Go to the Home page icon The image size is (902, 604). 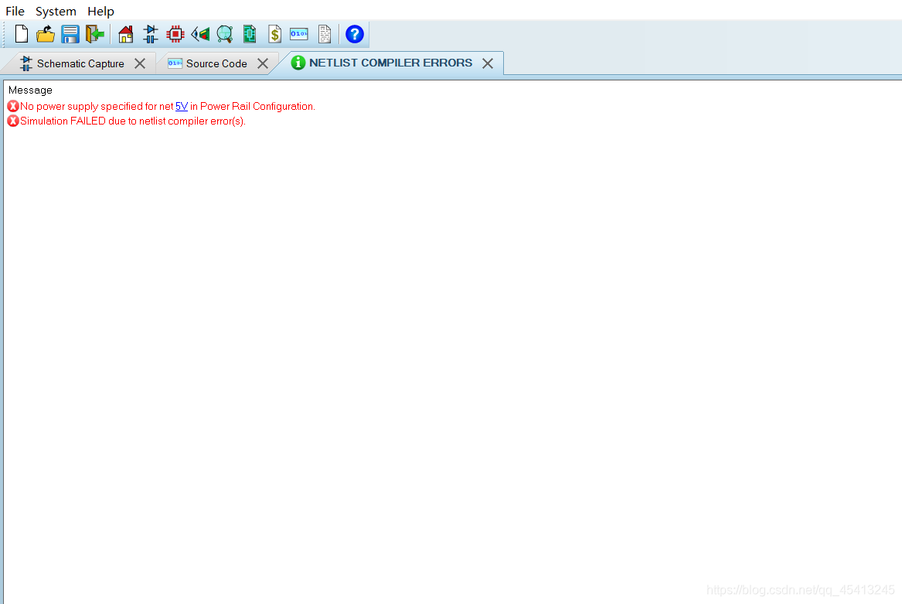coord(125,35)
